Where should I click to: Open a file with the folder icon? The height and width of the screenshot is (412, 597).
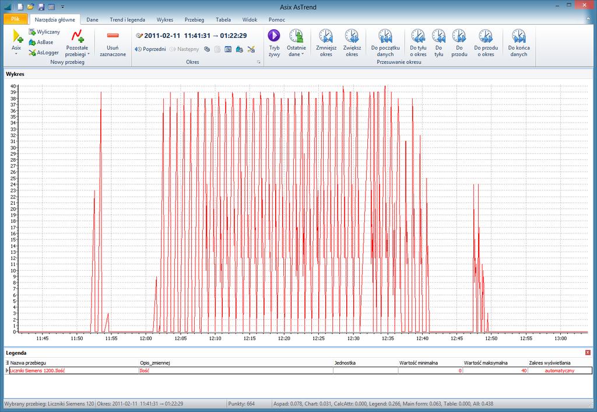(x=31, y=7)
